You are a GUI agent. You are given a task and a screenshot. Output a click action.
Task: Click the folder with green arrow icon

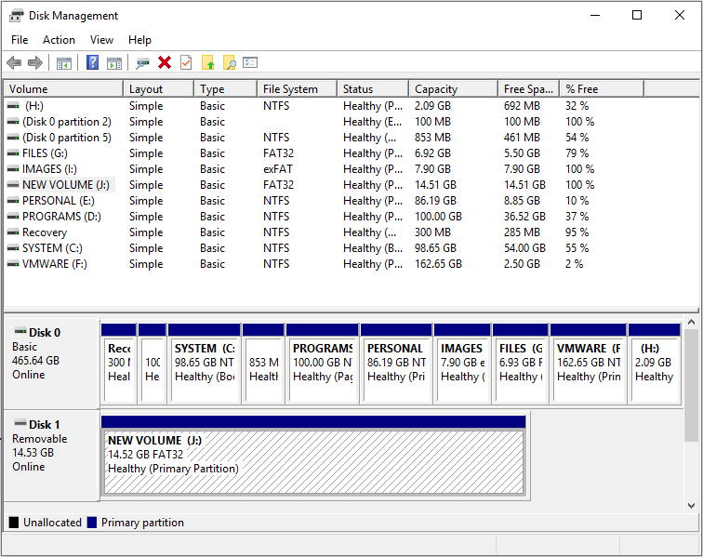coord(208,63)
